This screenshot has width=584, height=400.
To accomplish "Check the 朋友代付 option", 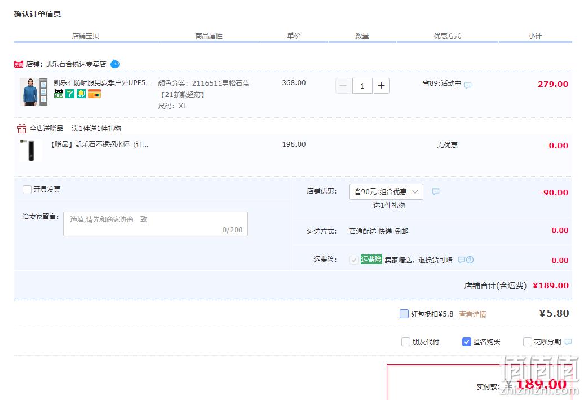I will point(406,342).
